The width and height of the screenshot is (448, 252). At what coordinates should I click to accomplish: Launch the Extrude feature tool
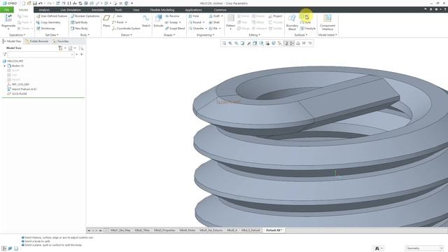coord(158,21)
